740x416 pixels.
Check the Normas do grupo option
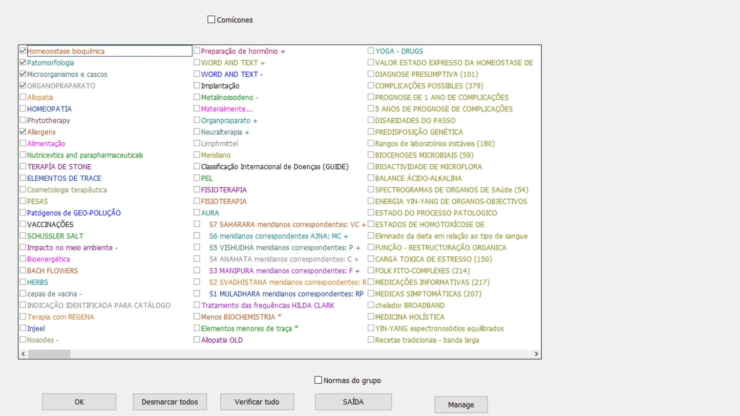click(x=318, y=380)
